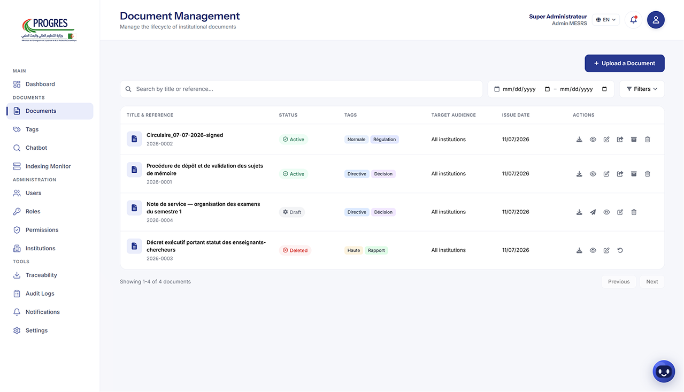Viewport: 684px width, 392px height.
Task: Delete the Note de service draft
Action: (634, 212)
